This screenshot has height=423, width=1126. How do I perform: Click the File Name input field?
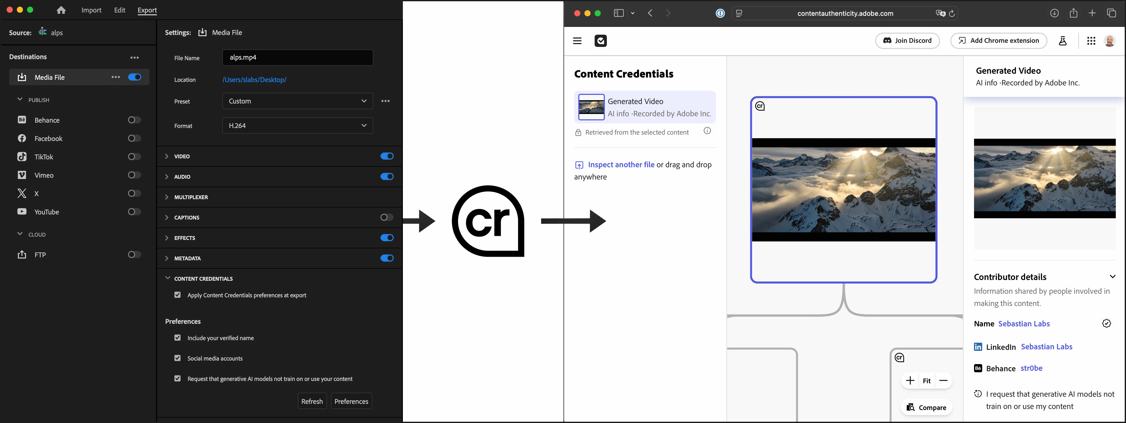[297, 57]
